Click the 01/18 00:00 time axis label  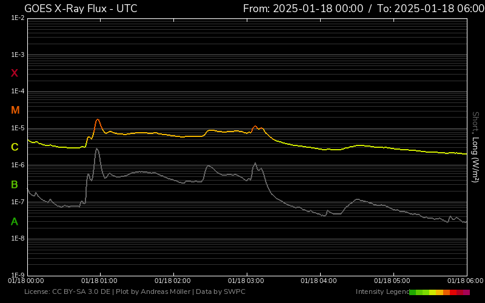click(26, 281)
